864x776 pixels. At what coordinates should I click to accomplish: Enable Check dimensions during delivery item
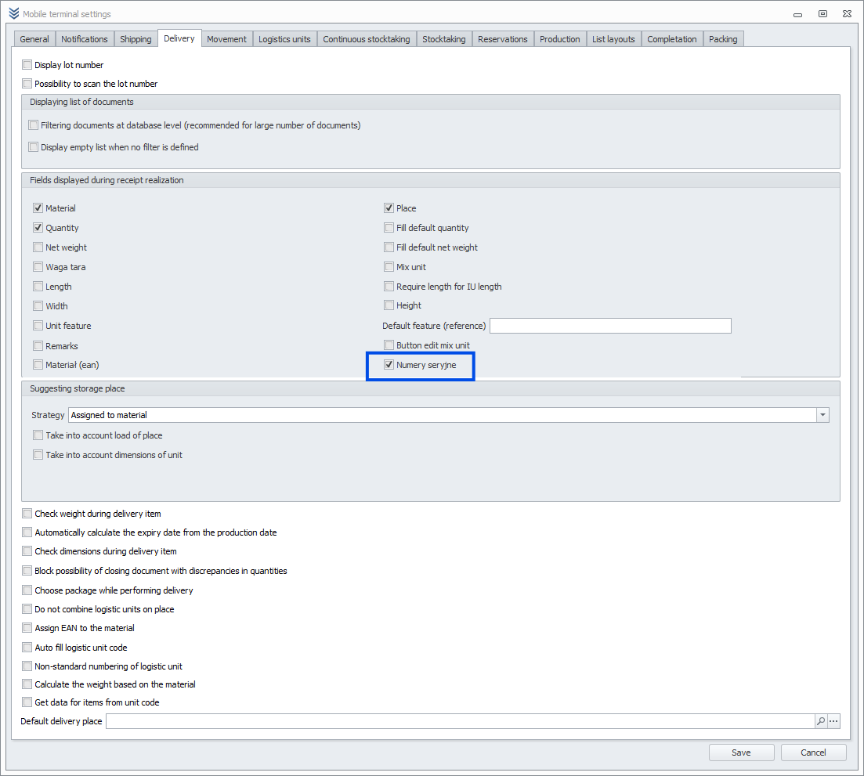click(27, 550)
